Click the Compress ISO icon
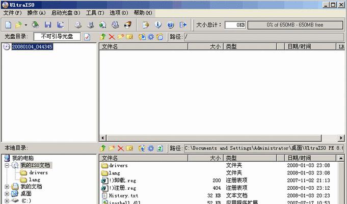The height and width of the screenshot is (204, 347). 90,25
